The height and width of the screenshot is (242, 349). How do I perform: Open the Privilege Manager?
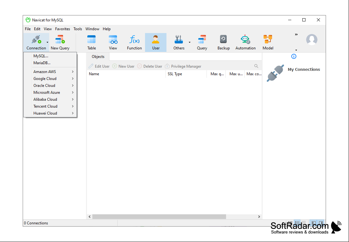[x=183, y=66]
